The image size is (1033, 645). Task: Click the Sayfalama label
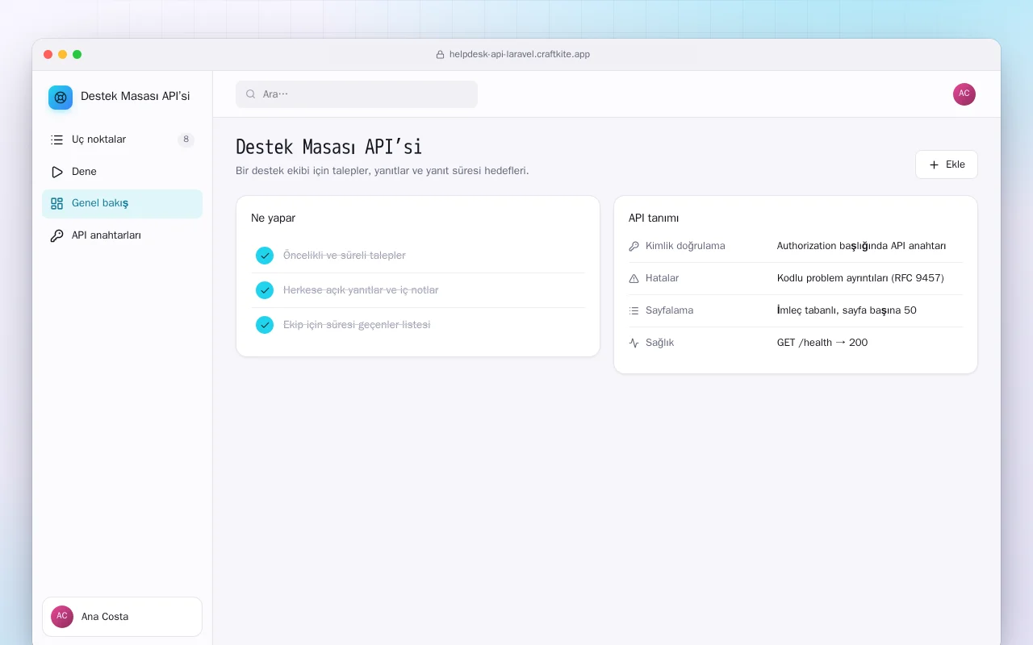coord(669,310)
